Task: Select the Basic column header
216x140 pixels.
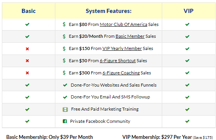Action: coord(29,11)
